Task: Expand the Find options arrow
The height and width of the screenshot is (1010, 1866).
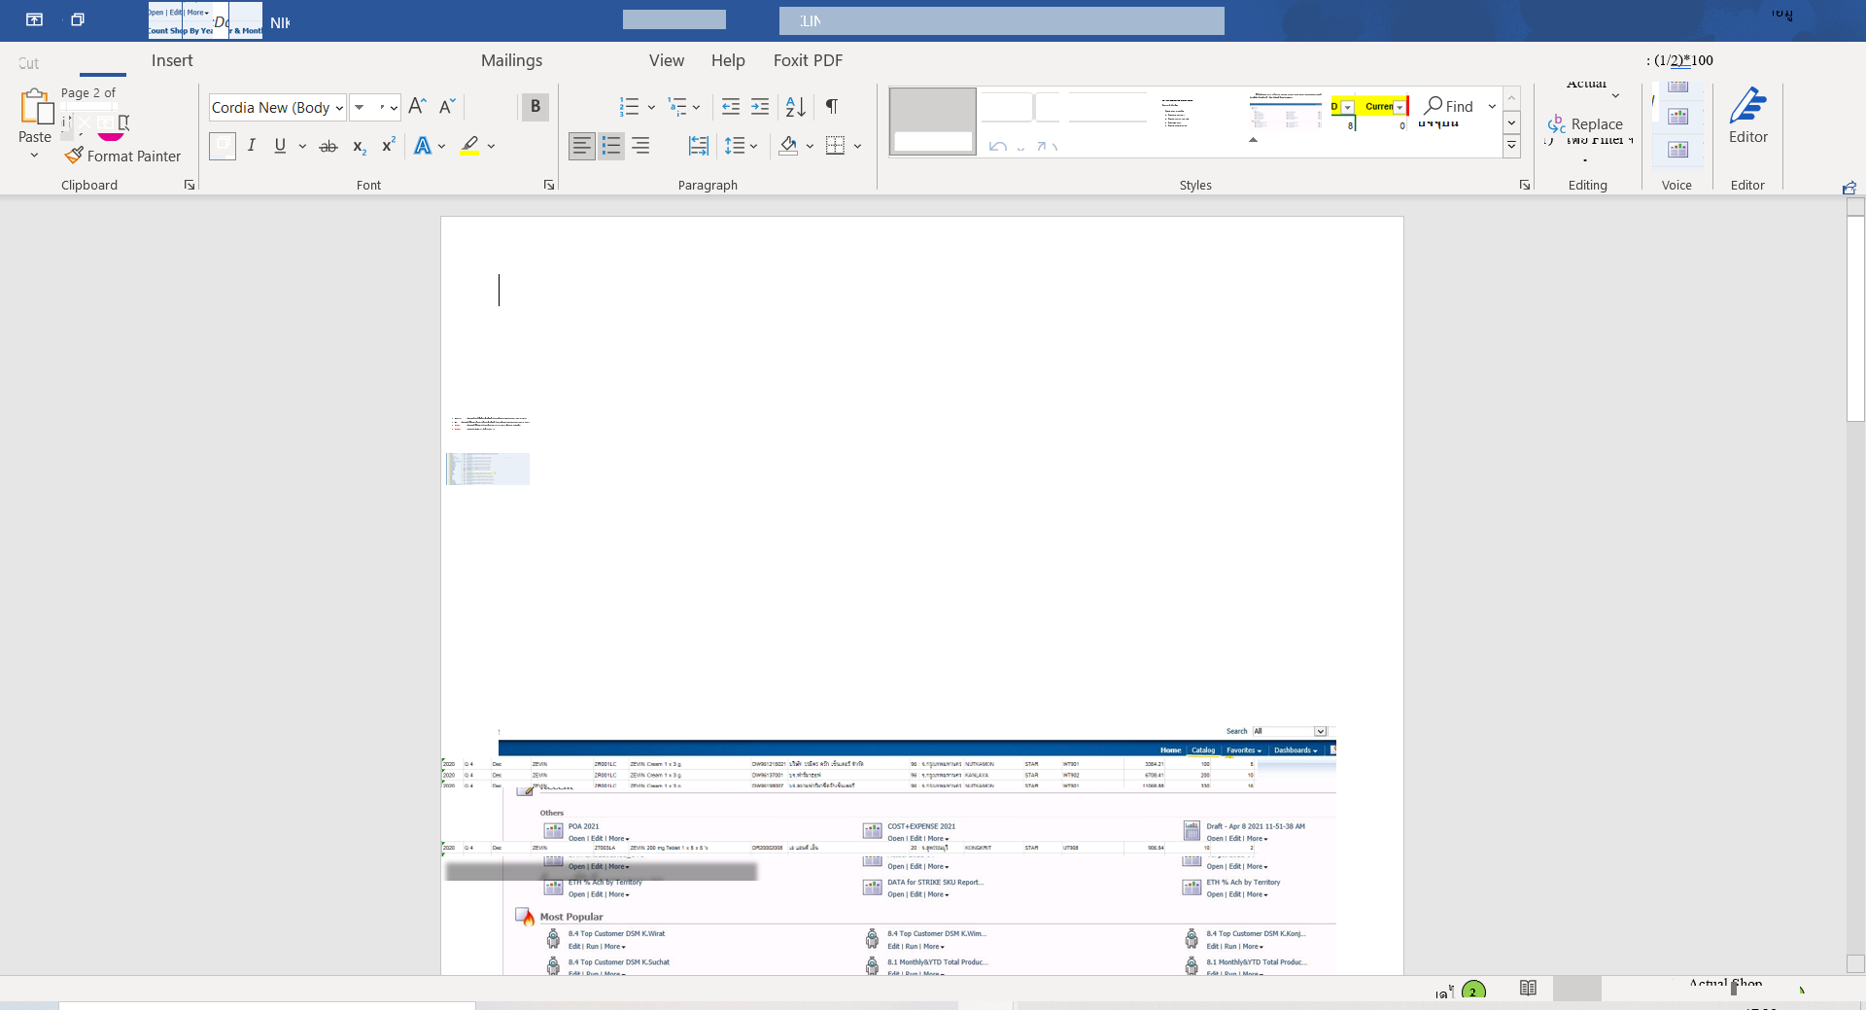Action: (1492, 106)
